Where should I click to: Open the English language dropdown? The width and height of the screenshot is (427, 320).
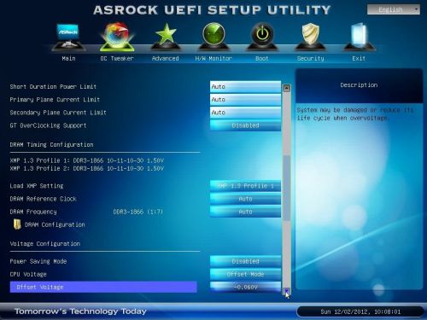394,9
